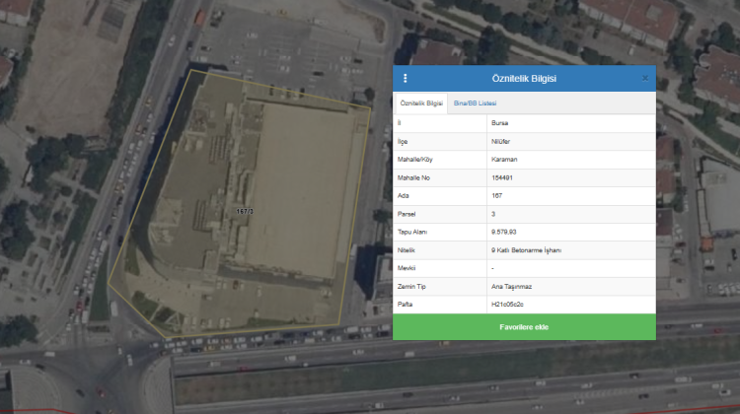Click the Mahalle/Köy field label
Image resolution: width=740 pixels, height=414 pixels.
(414, 159)
